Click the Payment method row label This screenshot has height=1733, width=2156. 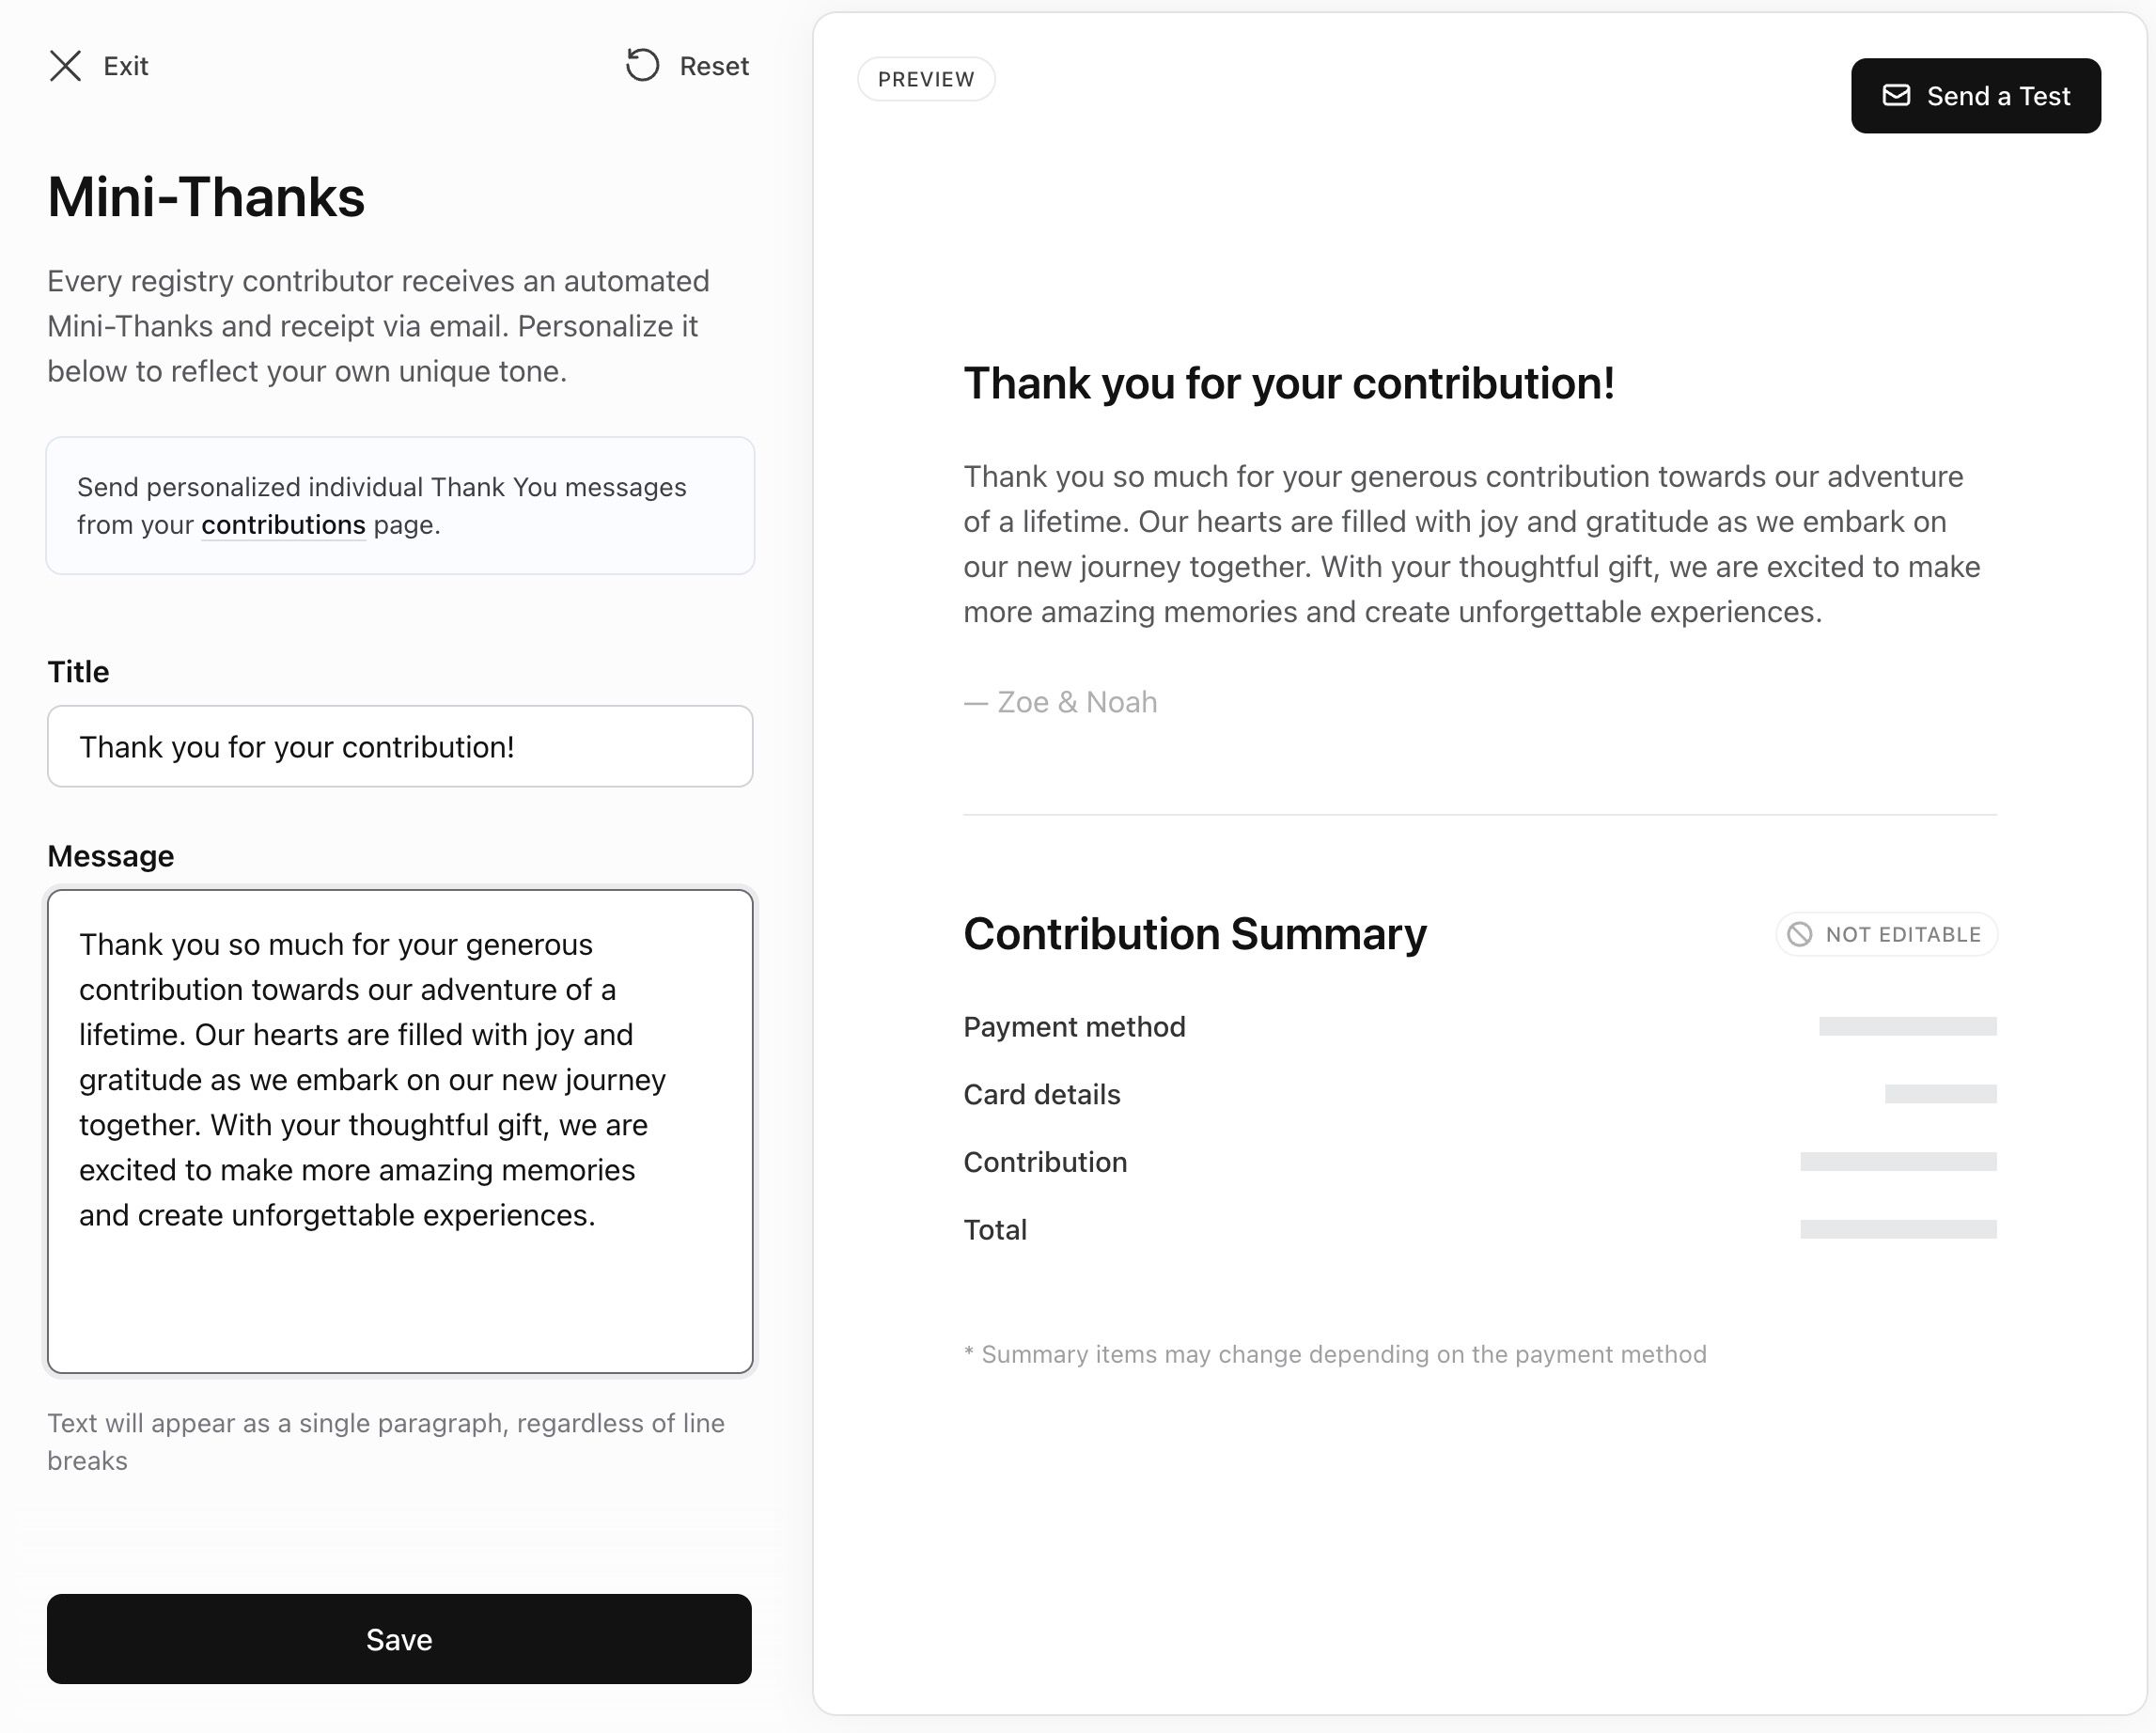1074,1027
